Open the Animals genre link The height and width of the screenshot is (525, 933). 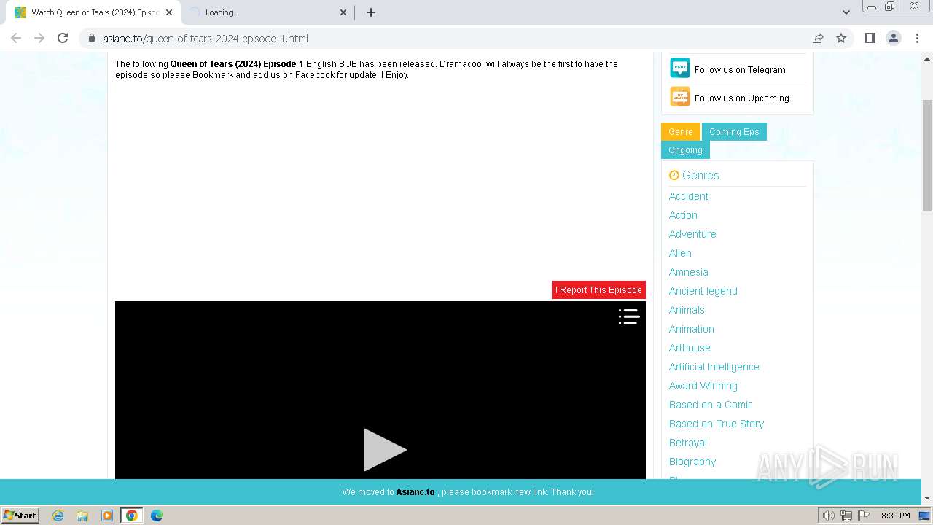687,310
